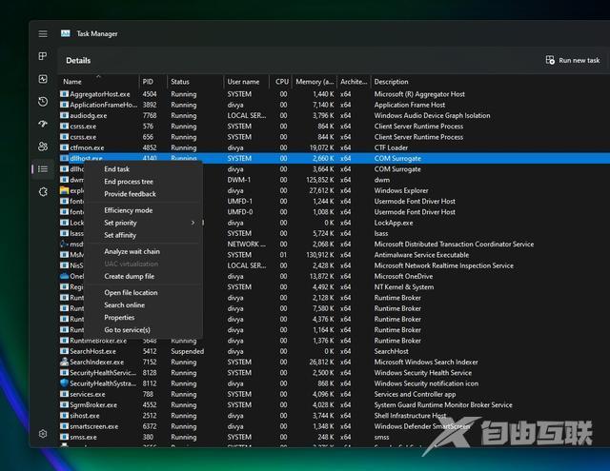Select the AggregatorHost.exe row name
The width and height of the screenshot is (610, 471).
coord(100,94)
